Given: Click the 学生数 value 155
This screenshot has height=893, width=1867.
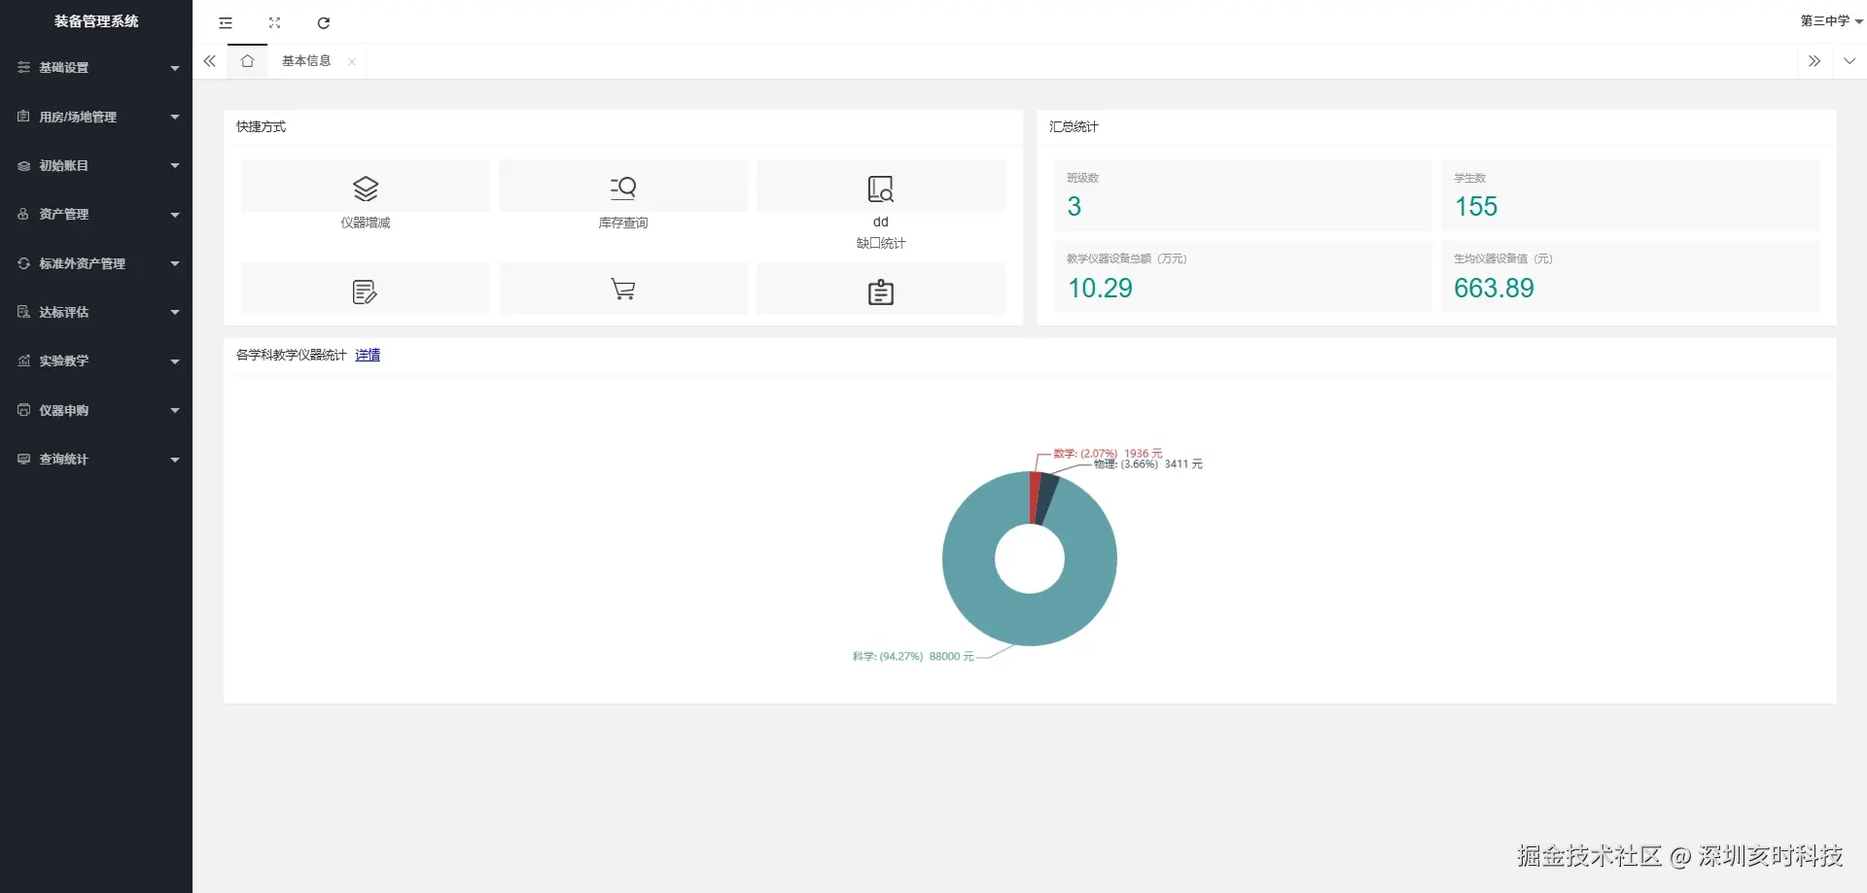Looking at the screenshot, I should click(1476, 207).
